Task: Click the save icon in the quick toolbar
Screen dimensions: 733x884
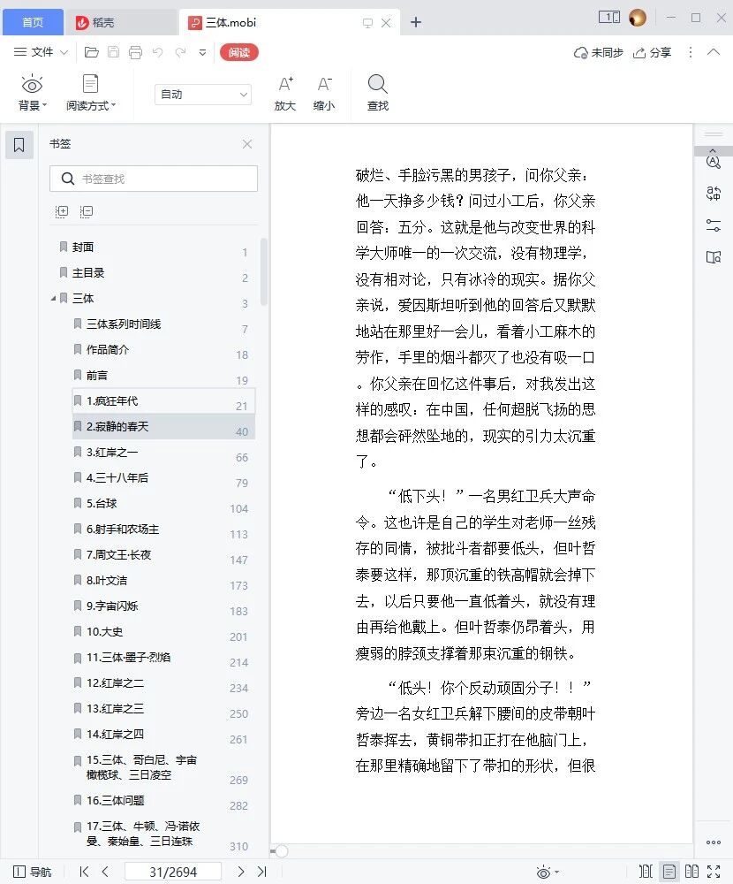Action: tap(113, 52)
